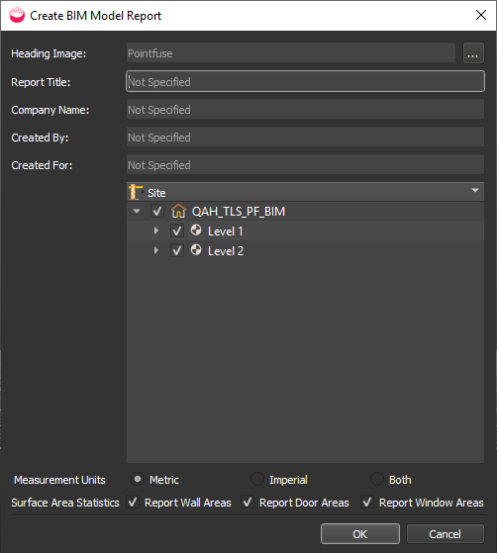Open the Site dropdown arrow
This screenshot has width=497, height=553.
[x=475, y=191]
